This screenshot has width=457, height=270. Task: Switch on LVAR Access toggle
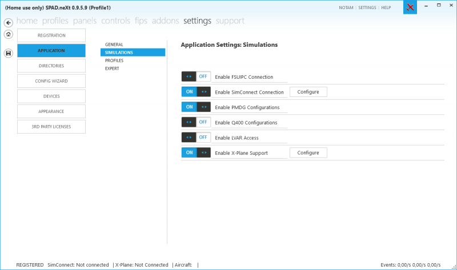tap(196, 137)
